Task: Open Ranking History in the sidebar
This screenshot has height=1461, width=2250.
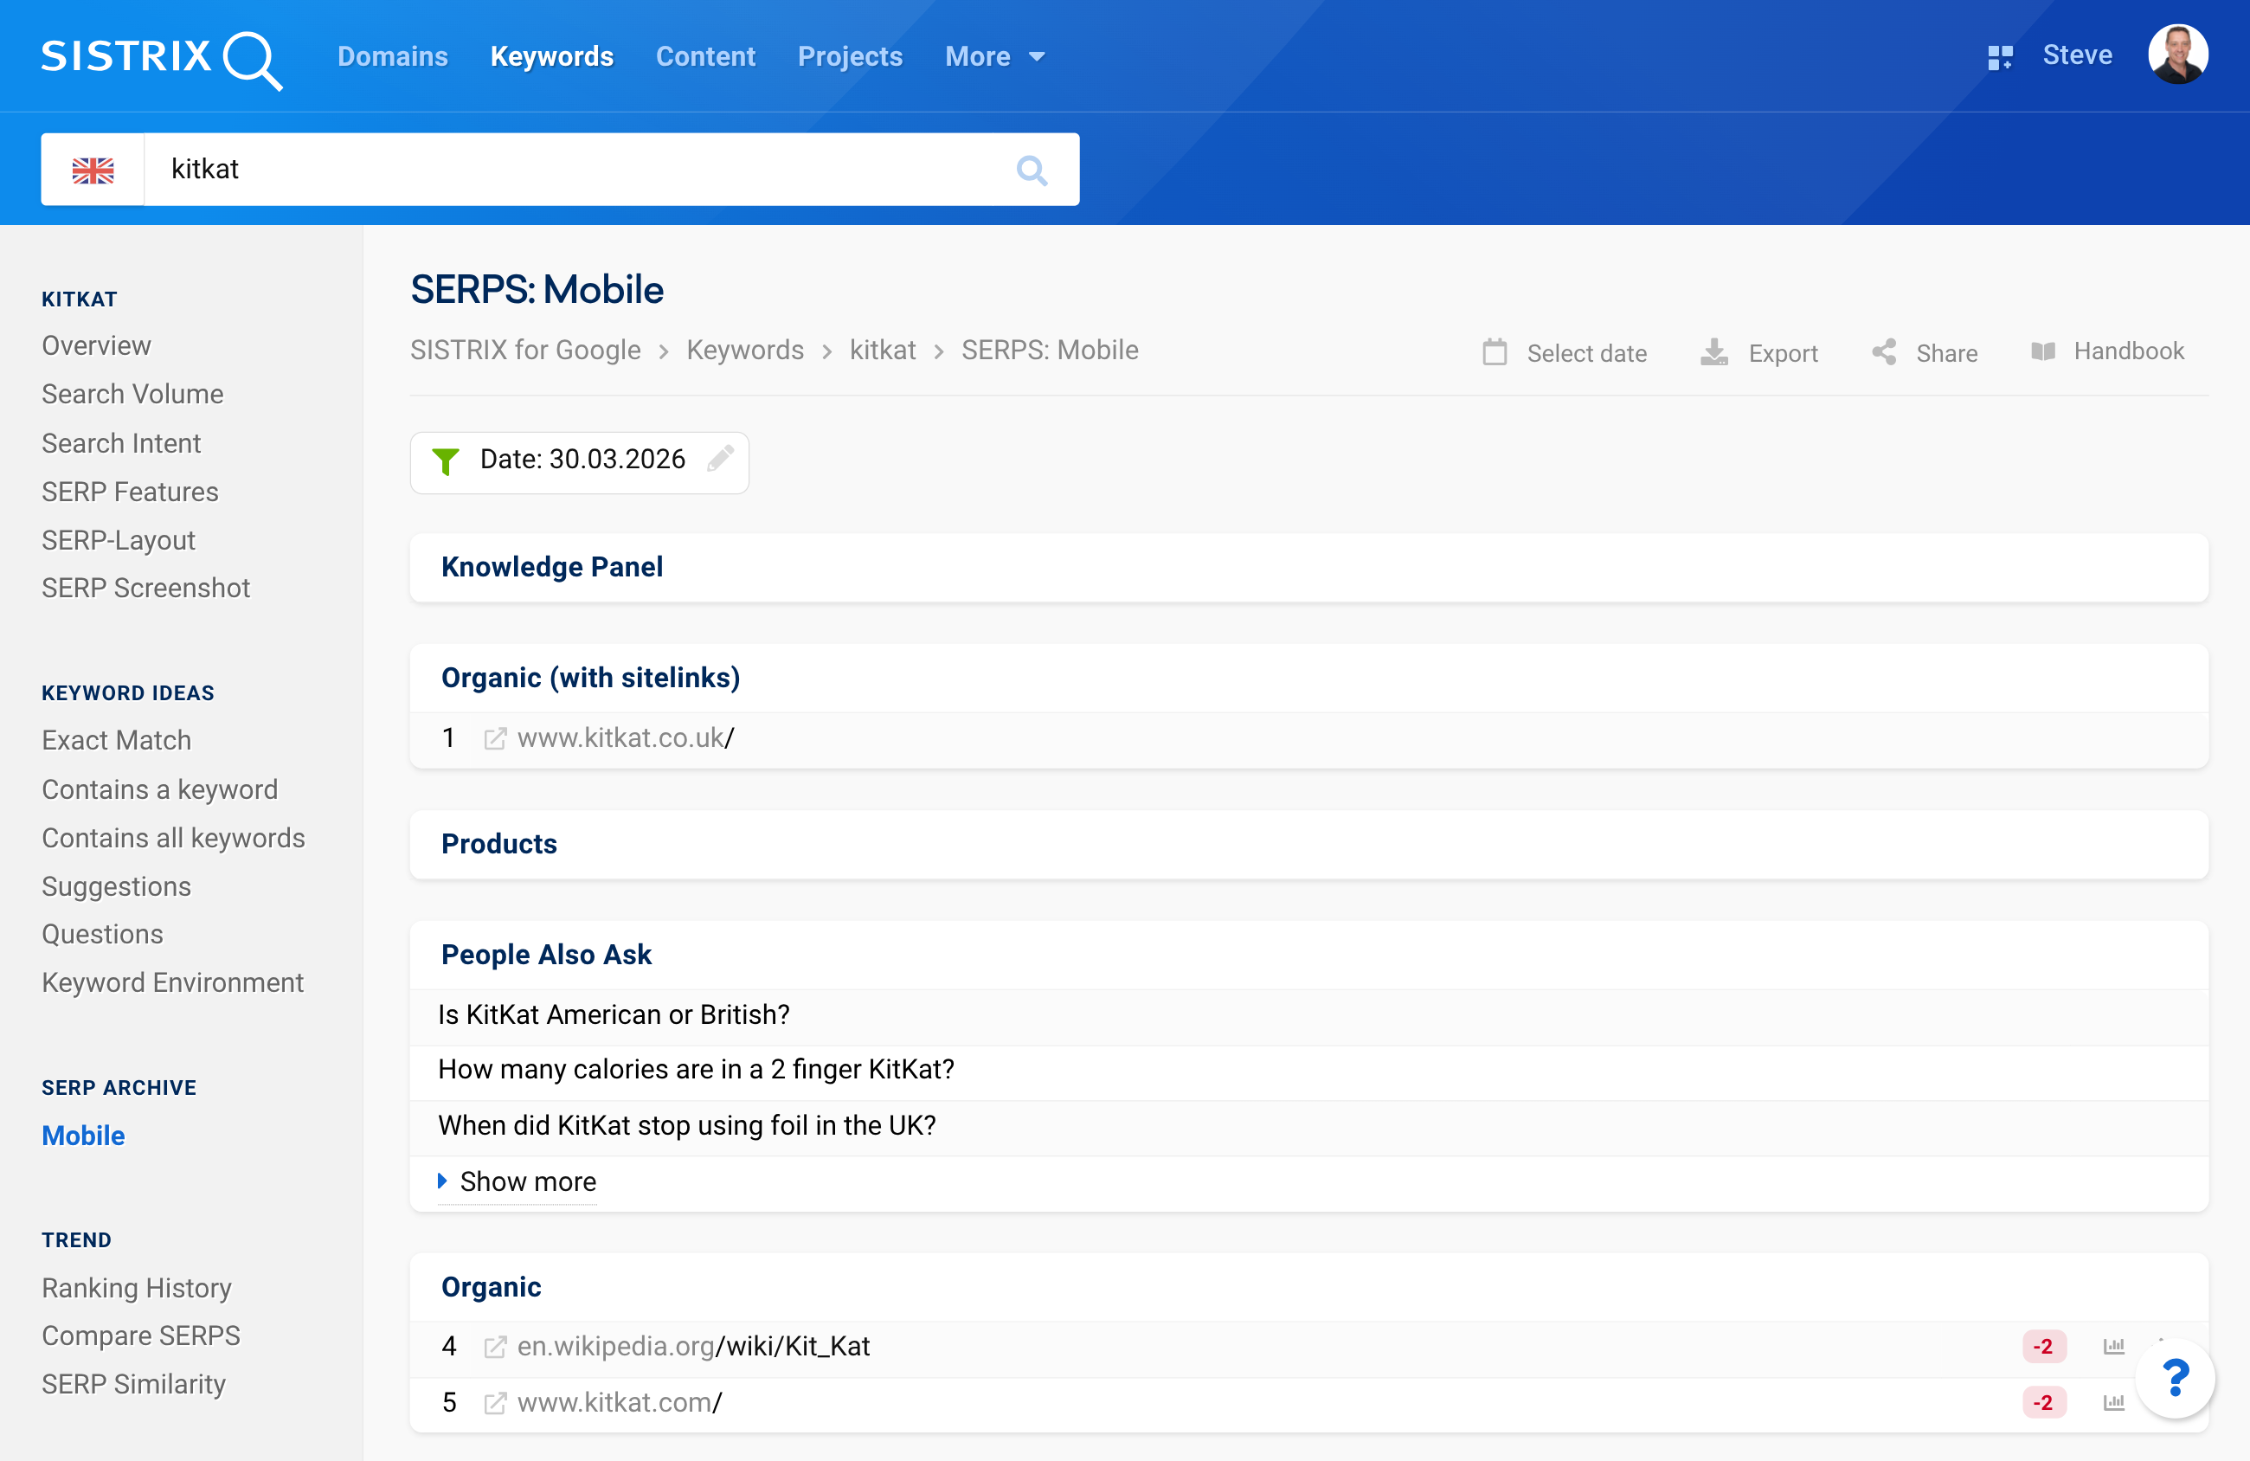Action: pos(136,1288)
